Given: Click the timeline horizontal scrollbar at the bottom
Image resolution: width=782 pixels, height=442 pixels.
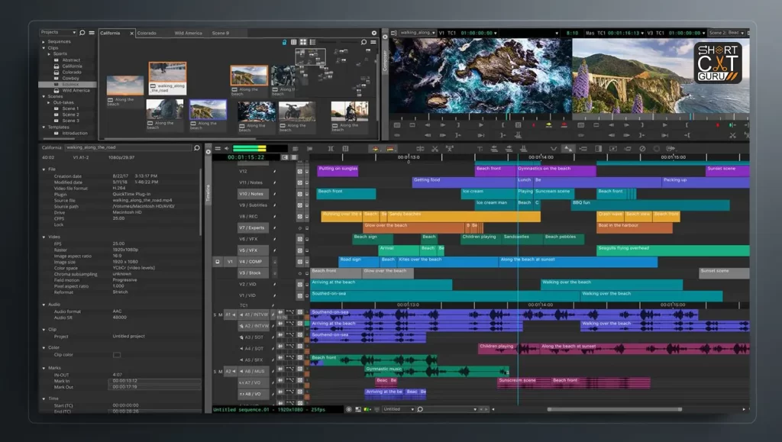Looking at the screenshot, I should (x=615, y=409).
